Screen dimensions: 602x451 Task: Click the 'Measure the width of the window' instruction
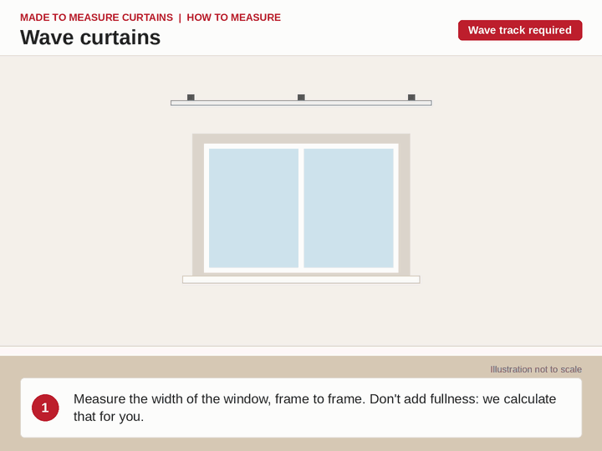tap(314, 408)
